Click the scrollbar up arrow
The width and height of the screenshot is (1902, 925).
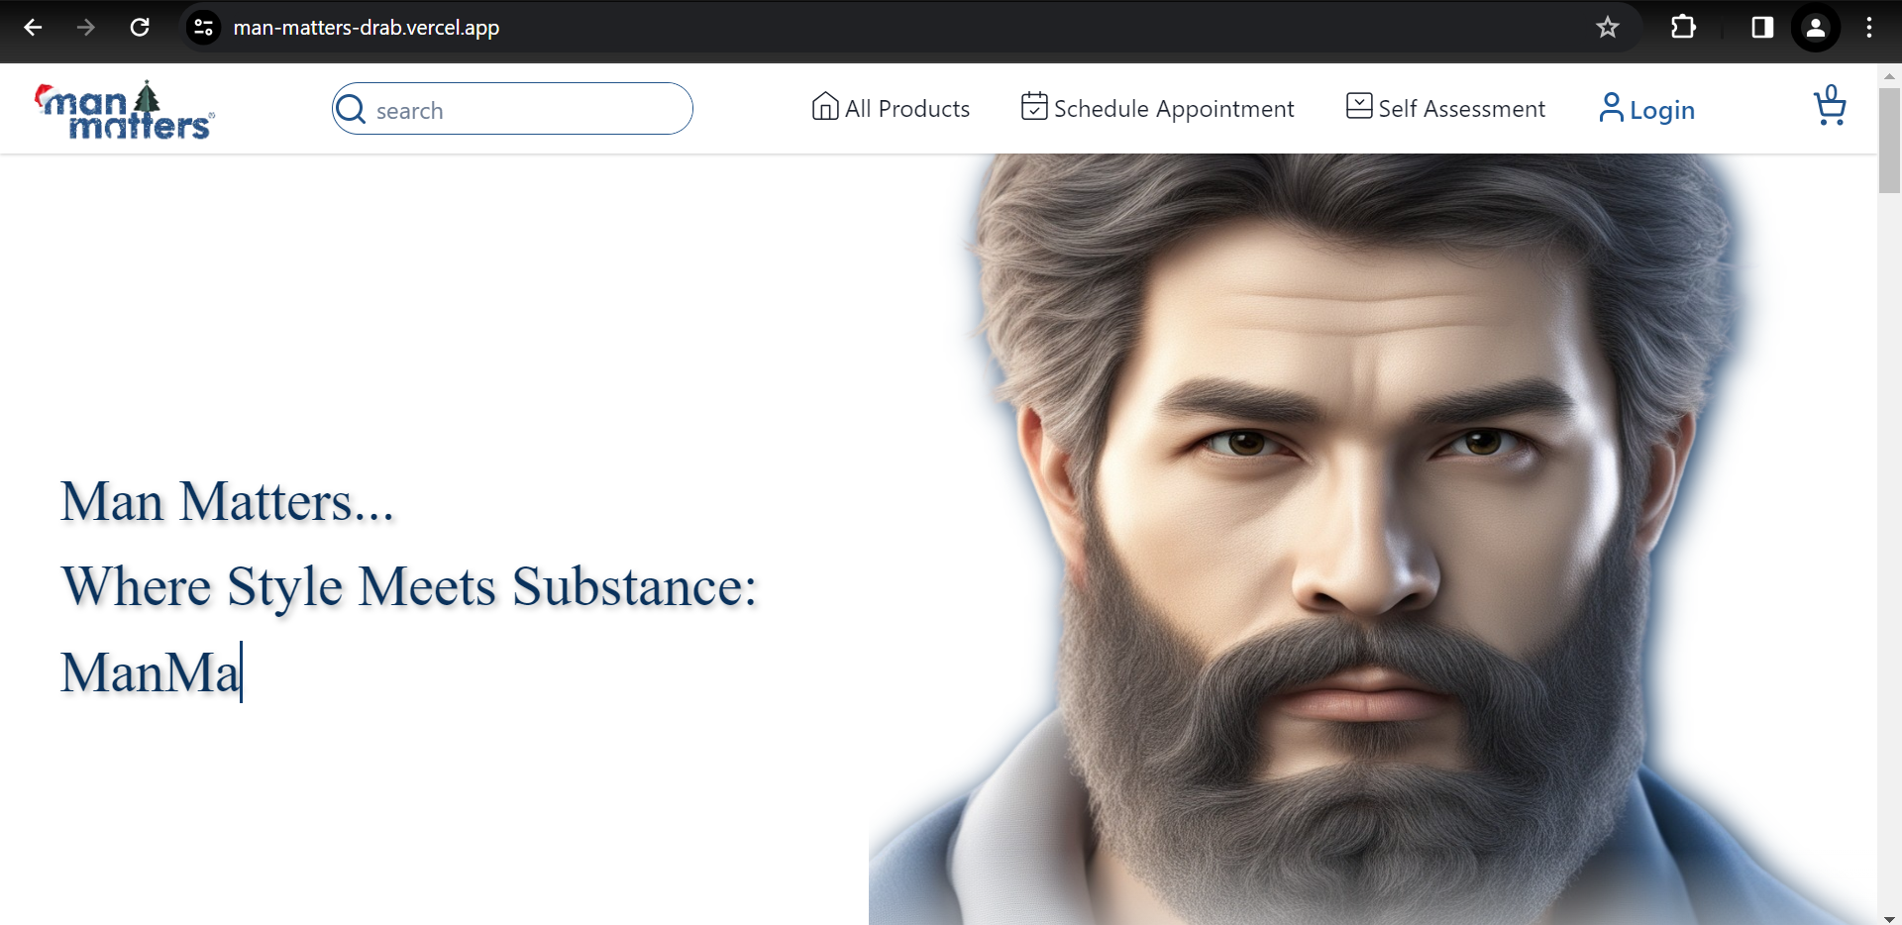point(1889,75)
